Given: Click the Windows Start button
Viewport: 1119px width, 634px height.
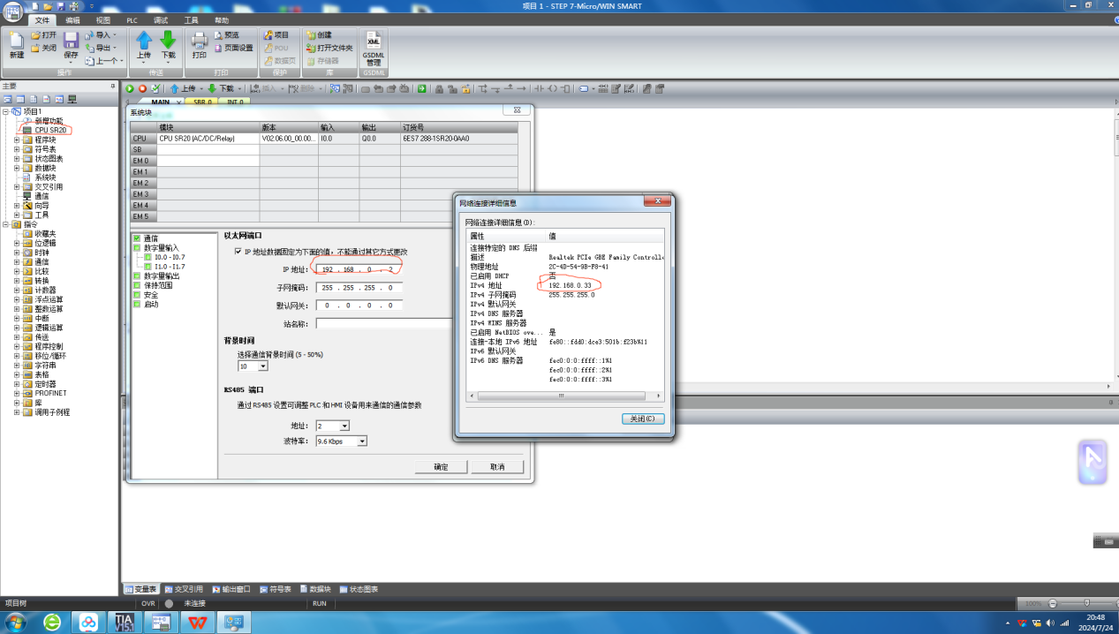Looking at the screenshot, I should pyautogui.click(x=16, y=623).
